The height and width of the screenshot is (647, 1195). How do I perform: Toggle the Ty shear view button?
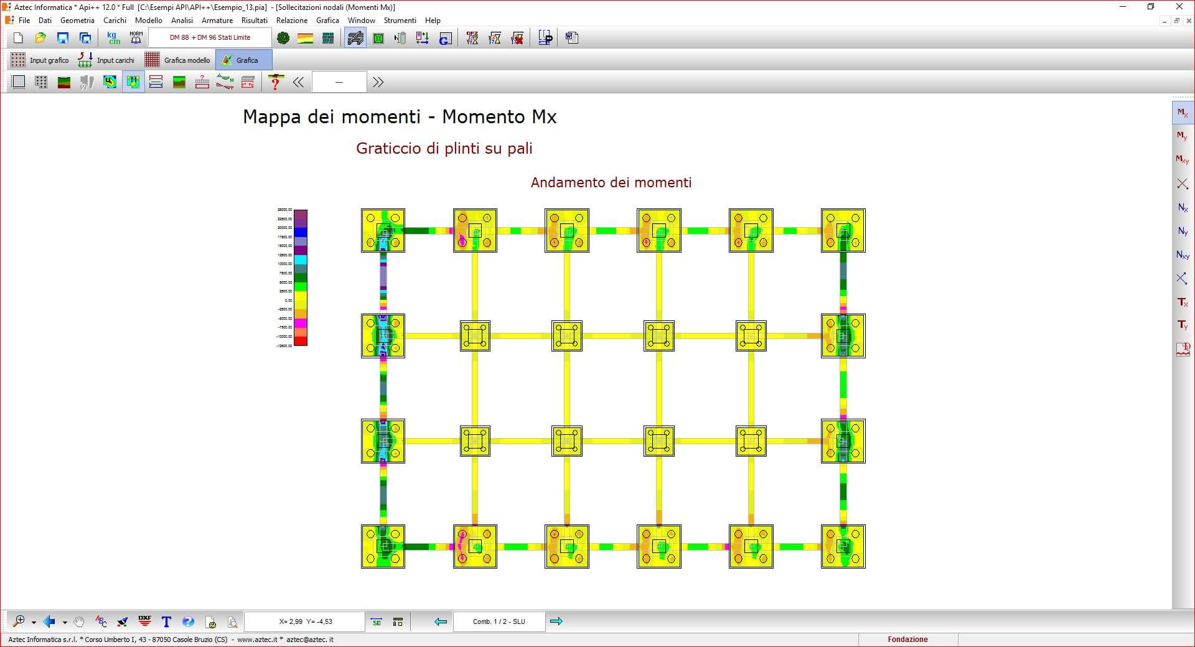[1182, 325]
